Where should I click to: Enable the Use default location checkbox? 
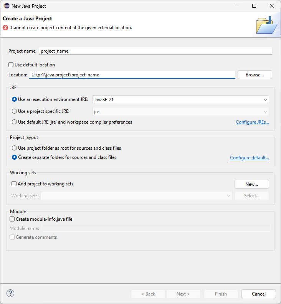[11, 65]
